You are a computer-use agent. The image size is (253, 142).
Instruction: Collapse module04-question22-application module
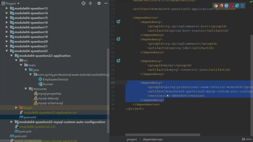click(11, 56)
